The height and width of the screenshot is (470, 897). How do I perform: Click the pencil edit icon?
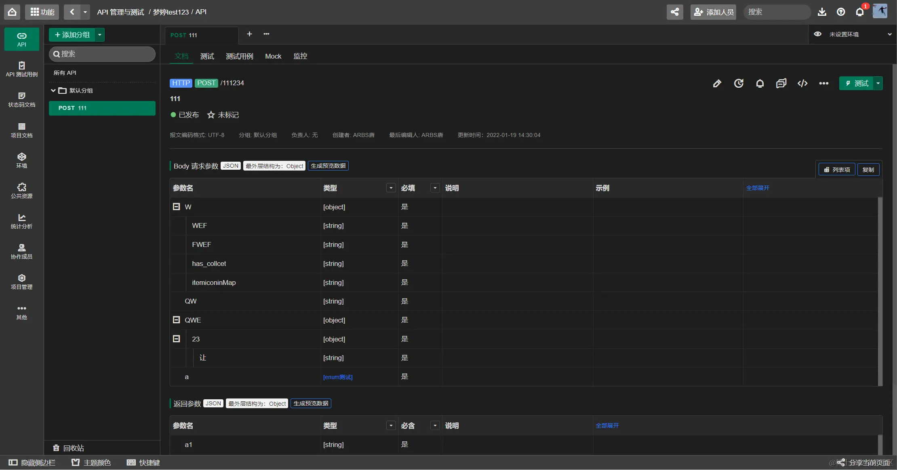coord(717,83)
